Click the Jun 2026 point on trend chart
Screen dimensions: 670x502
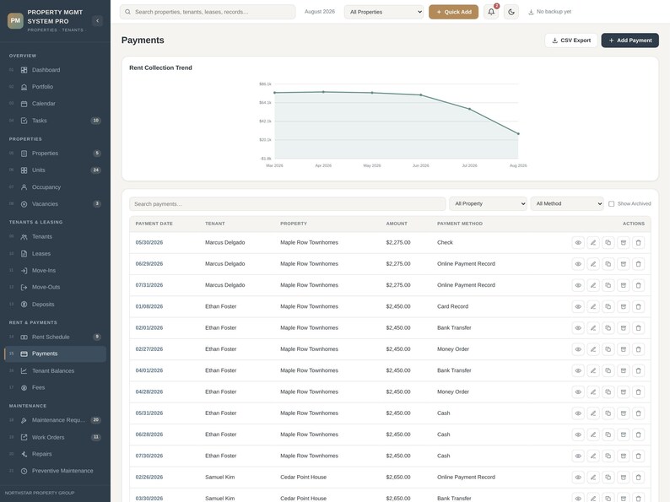coord(421,94)
